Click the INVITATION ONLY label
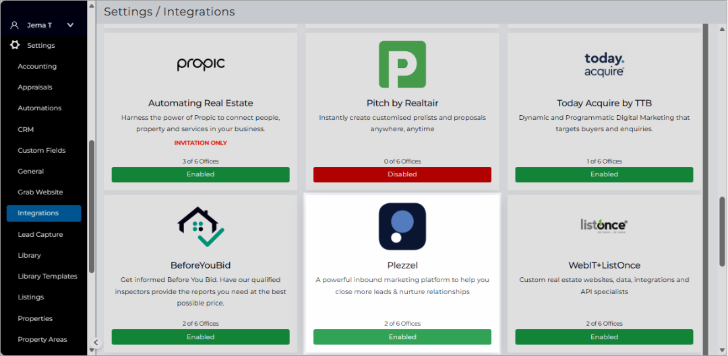The image size is (728, 356). pyautogui.click(x=201, y=143)
